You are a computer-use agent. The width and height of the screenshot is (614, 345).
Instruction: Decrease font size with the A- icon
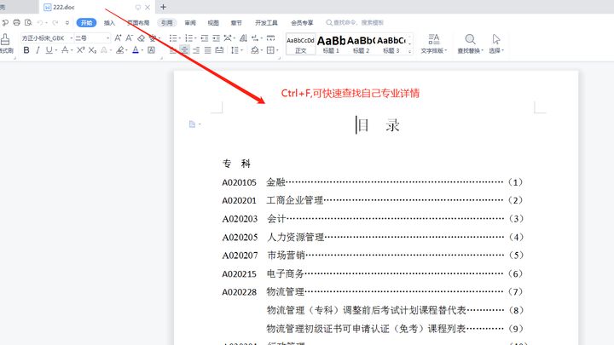click(130, 38)
